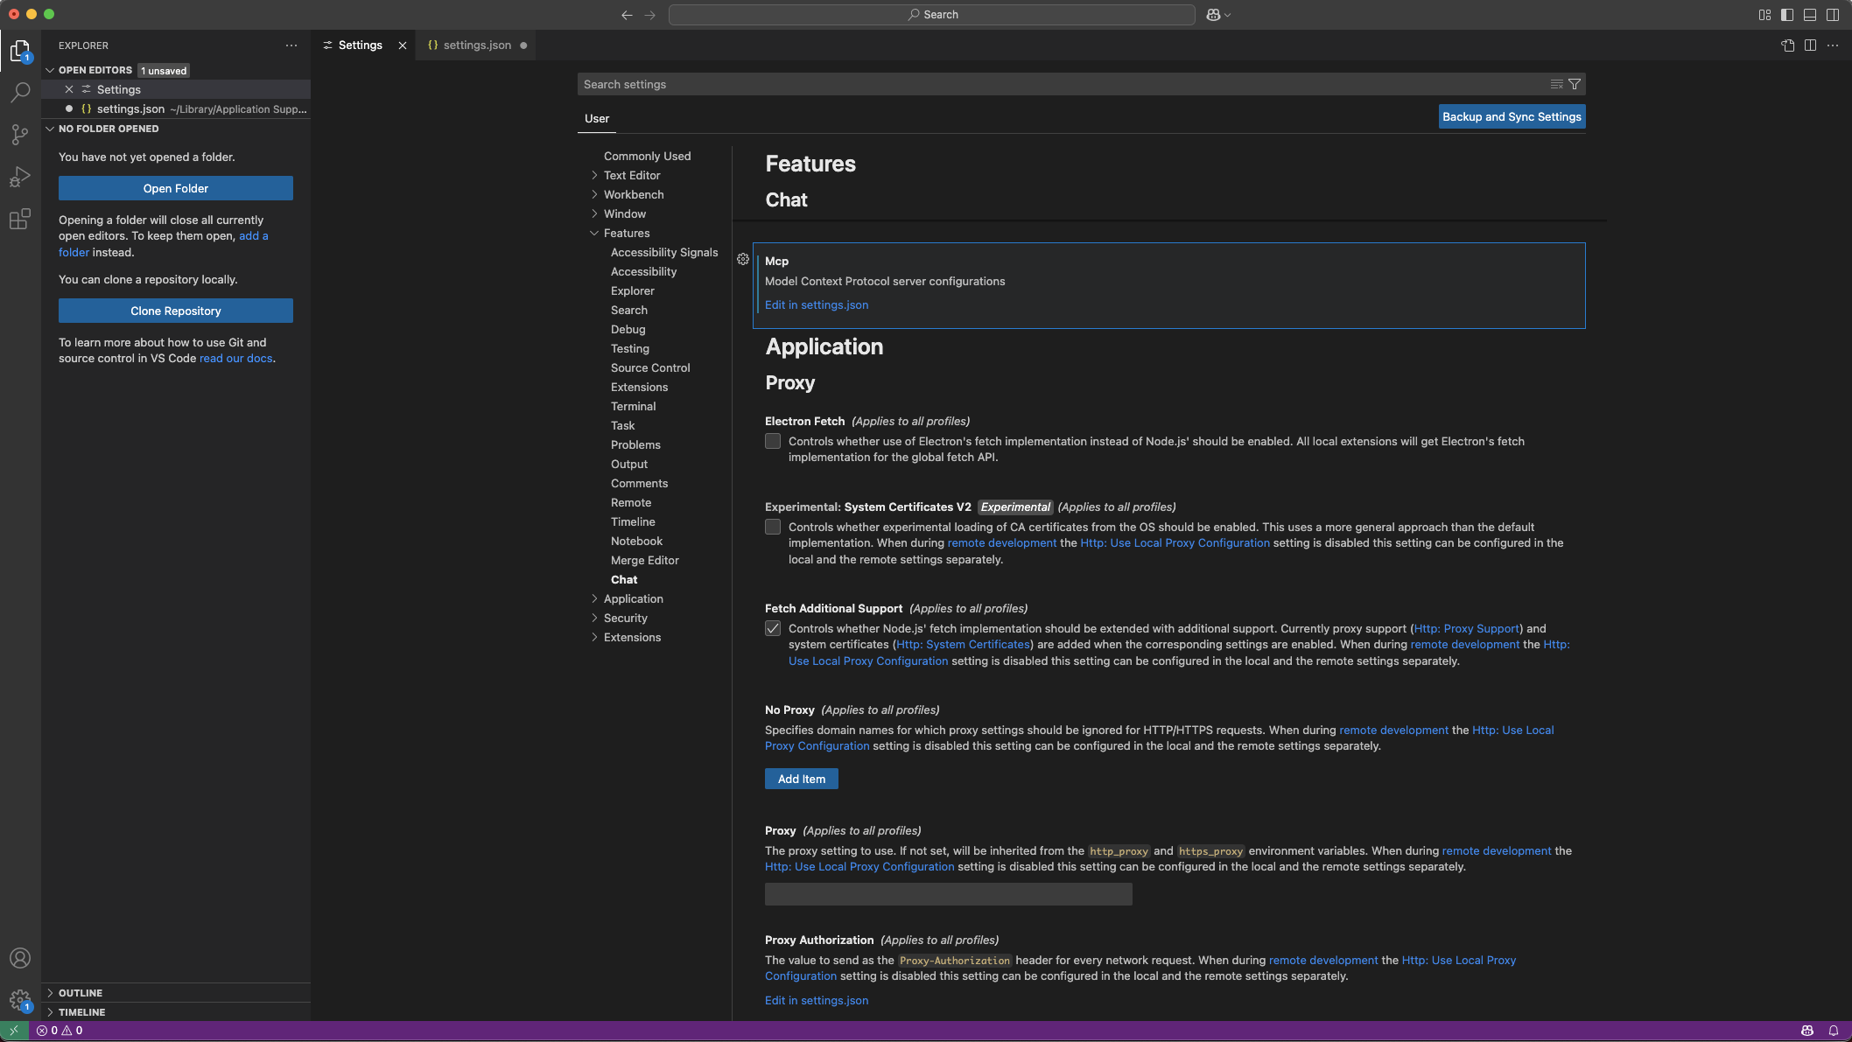Click the remote window indicator in status bar
1852x1042 pixels.
(14, 1031)
